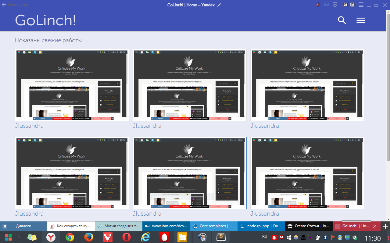Click the pink feather tray icon
The width and height of the screenshot is (390, 243).
pos(310,237)
